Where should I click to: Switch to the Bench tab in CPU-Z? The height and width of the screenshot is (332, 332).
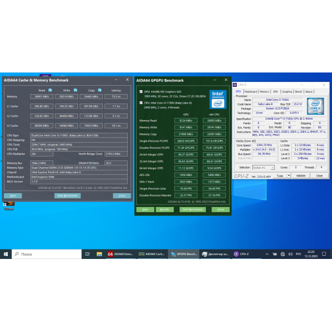point(298,92)
